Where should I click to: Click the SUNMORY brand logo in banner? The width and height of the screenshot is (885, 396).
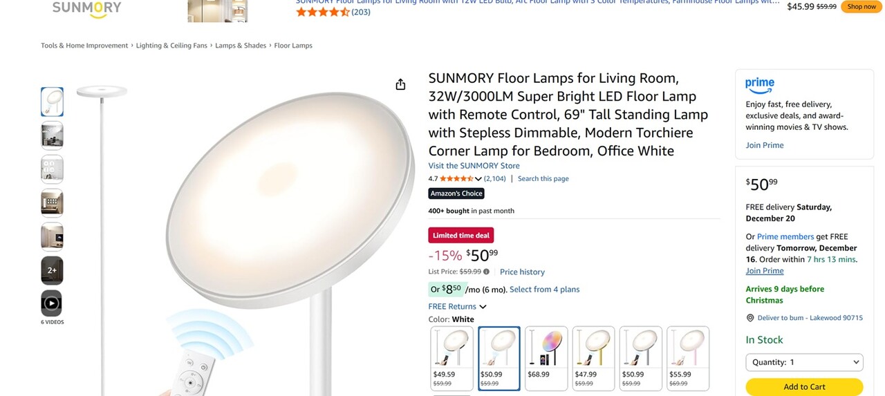pos(86,8)
